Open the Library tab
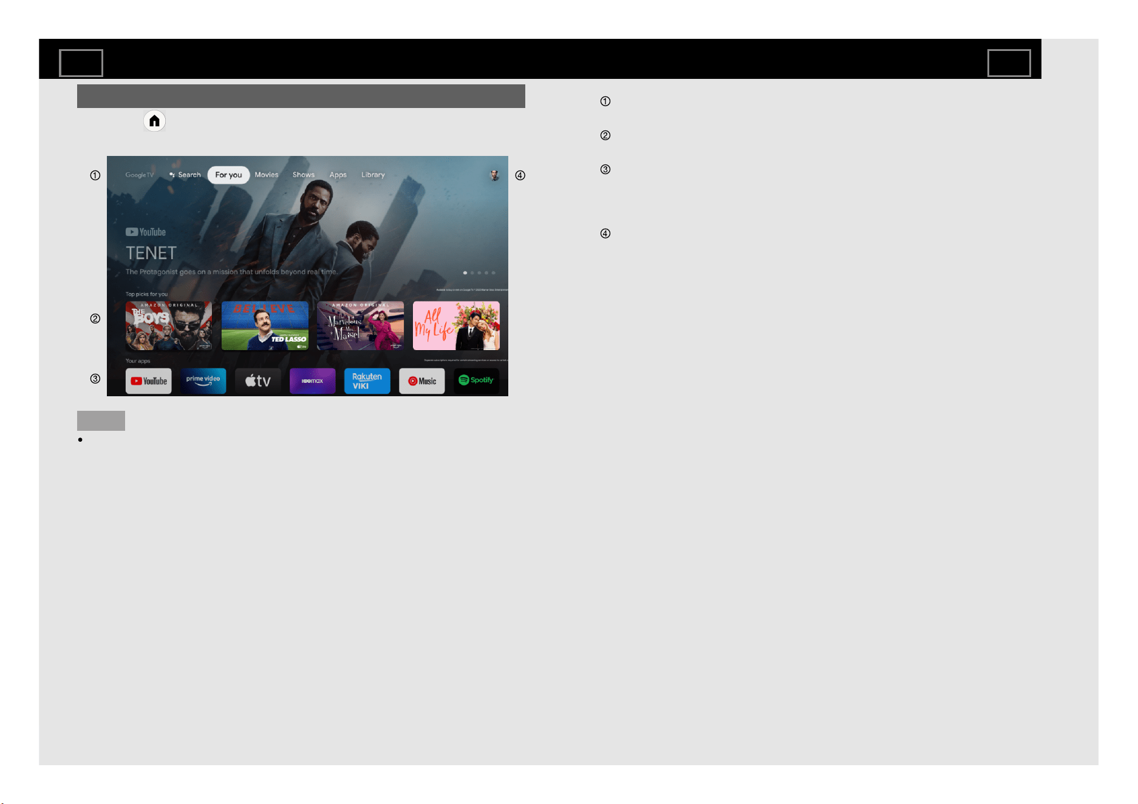Image resolution: width=1138 pixels, height=804 pixels. pos(373,175)
